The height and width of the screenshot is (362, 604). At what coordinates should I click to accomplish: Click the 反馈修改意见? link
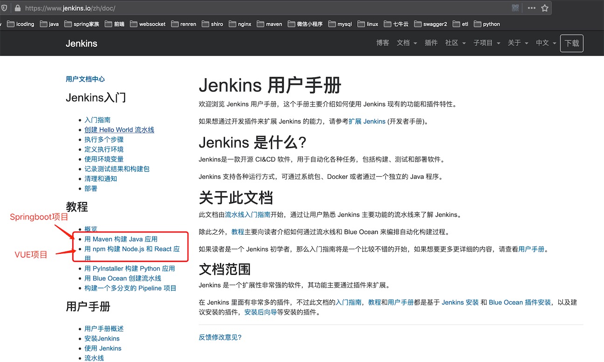[220, 337]
